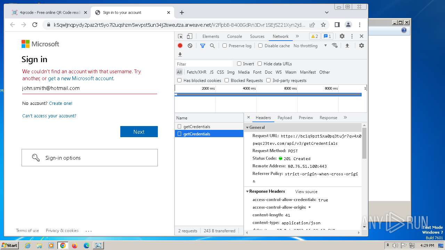Reload the current page

pos(35,25)
